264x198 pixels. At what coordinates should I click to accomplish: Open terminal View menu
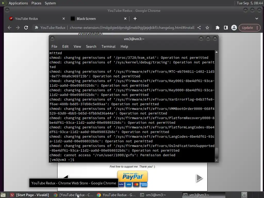[77, 46]
